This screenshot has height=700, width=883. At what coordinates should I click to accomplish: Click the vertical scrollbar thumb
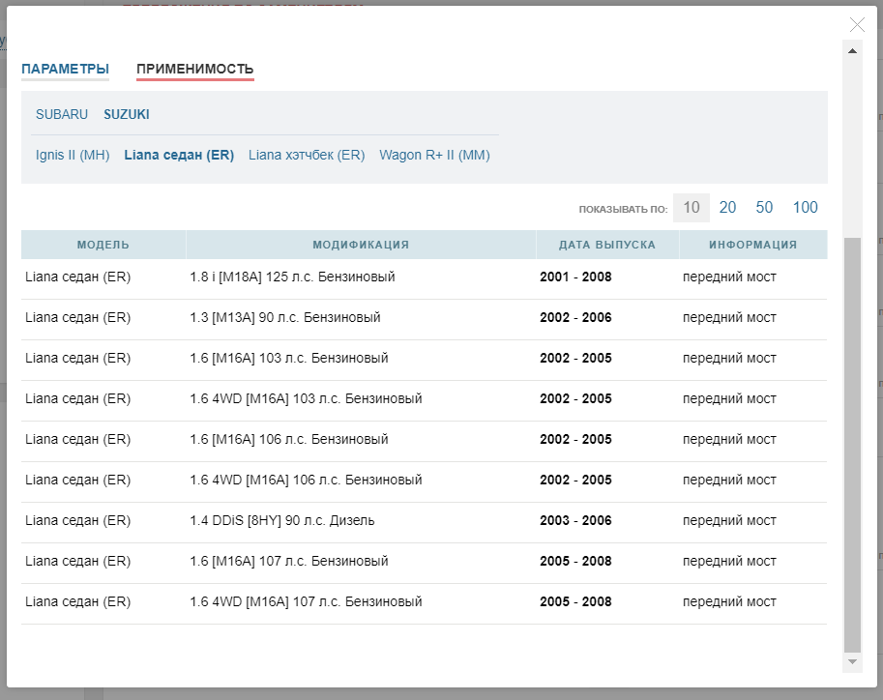(852, 445)
